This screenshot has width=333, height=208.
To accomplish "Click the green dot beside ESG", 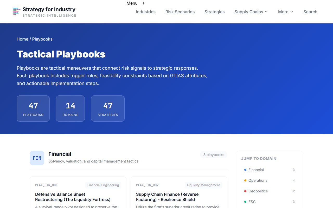I will coord(245,202).
